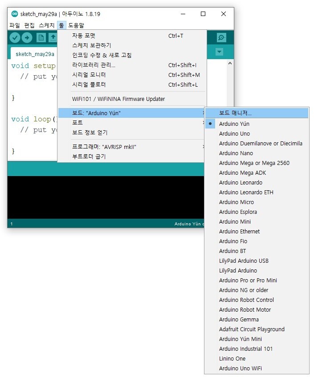Select Arduino Esplora board

[257, 212]
